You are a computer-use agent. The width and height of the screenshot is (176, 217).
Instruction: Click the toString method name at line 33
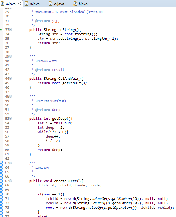tap(67, 30)
